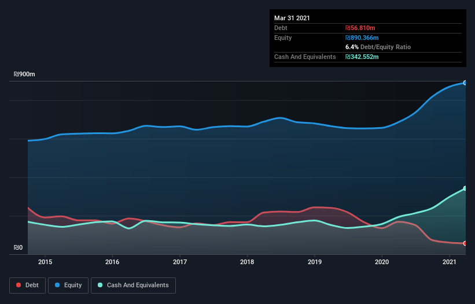475x304 pixels.
Task: Click the 2015 x-axis label
Action: [45, 262]
